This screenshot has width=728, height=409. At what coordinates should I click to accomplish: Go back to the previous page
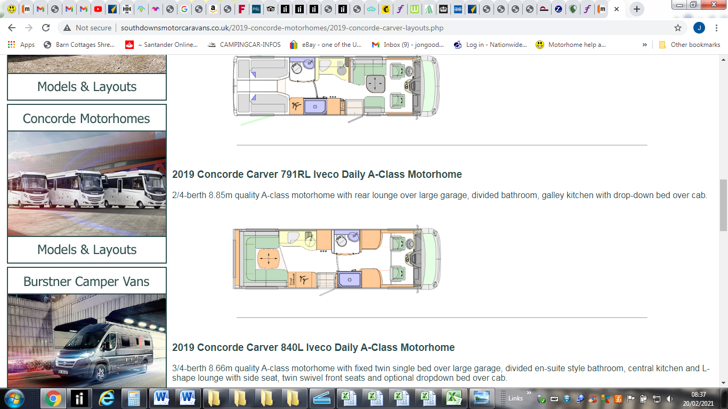click(x=12, y=28)
